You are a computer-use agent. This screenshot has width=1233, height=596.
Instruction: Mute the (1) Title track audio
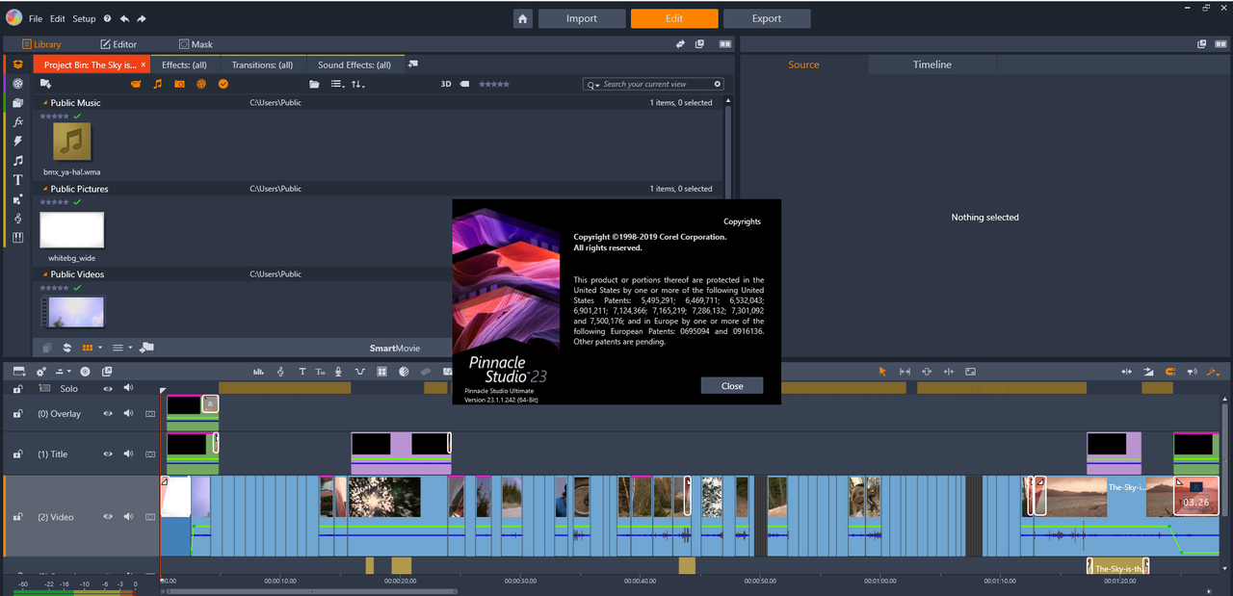128,454
